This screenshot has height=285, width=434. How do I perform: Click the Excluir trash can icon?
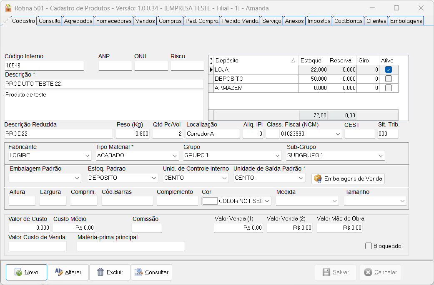tap(100, 272)
